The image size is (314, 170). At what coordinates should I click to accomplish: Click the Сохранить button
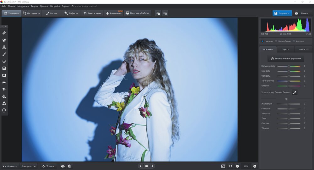click(282, 13)
